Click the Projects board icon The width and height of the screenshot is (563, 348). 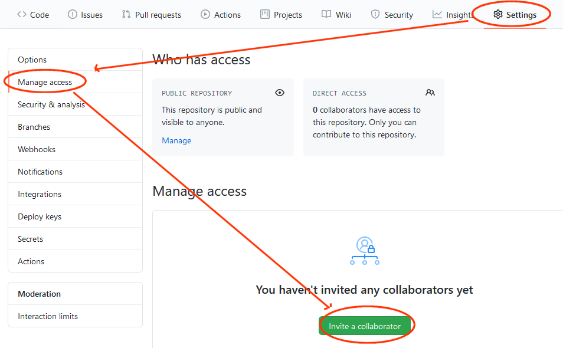coord(265,15)
